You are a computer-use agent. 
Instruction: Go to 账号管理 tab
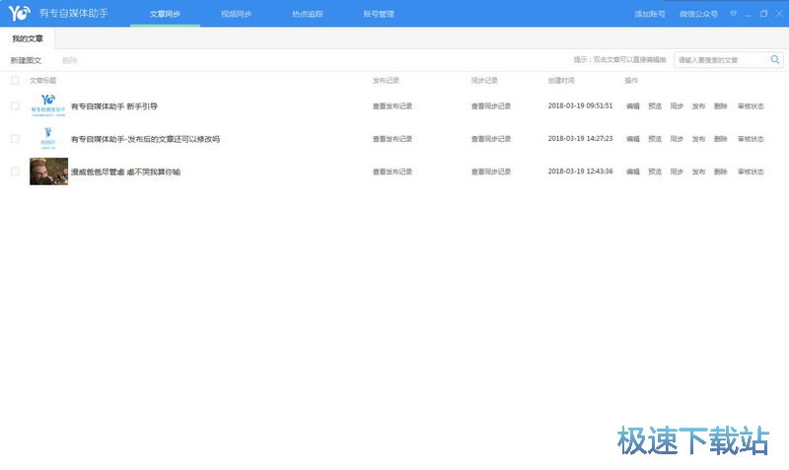(379, 15)
